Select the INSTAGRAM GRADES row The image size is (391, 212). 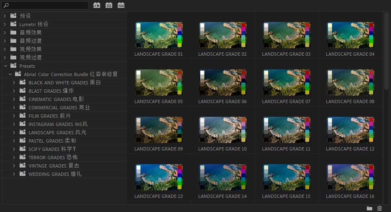coord(65,124)
